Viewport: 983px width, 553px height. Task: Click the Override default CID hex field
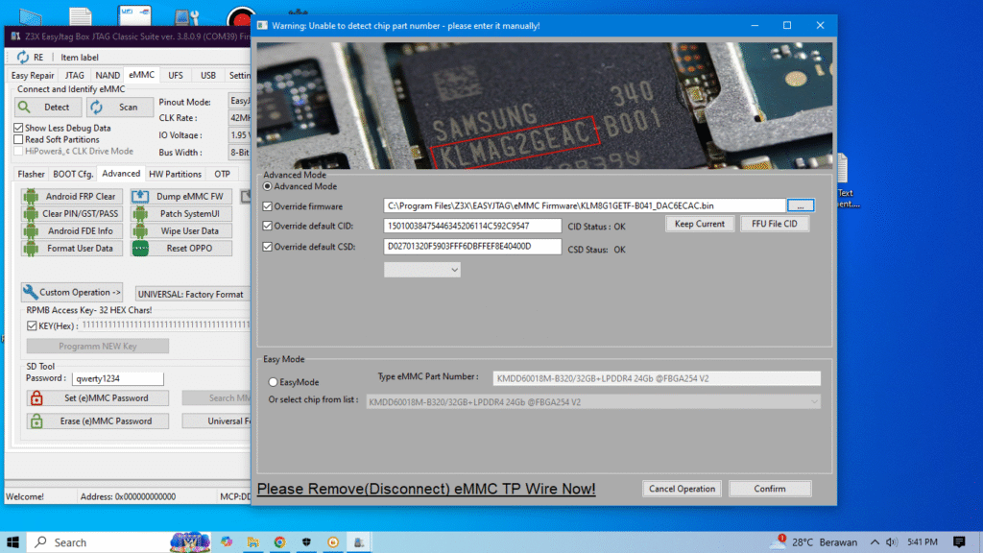(472, 226)
